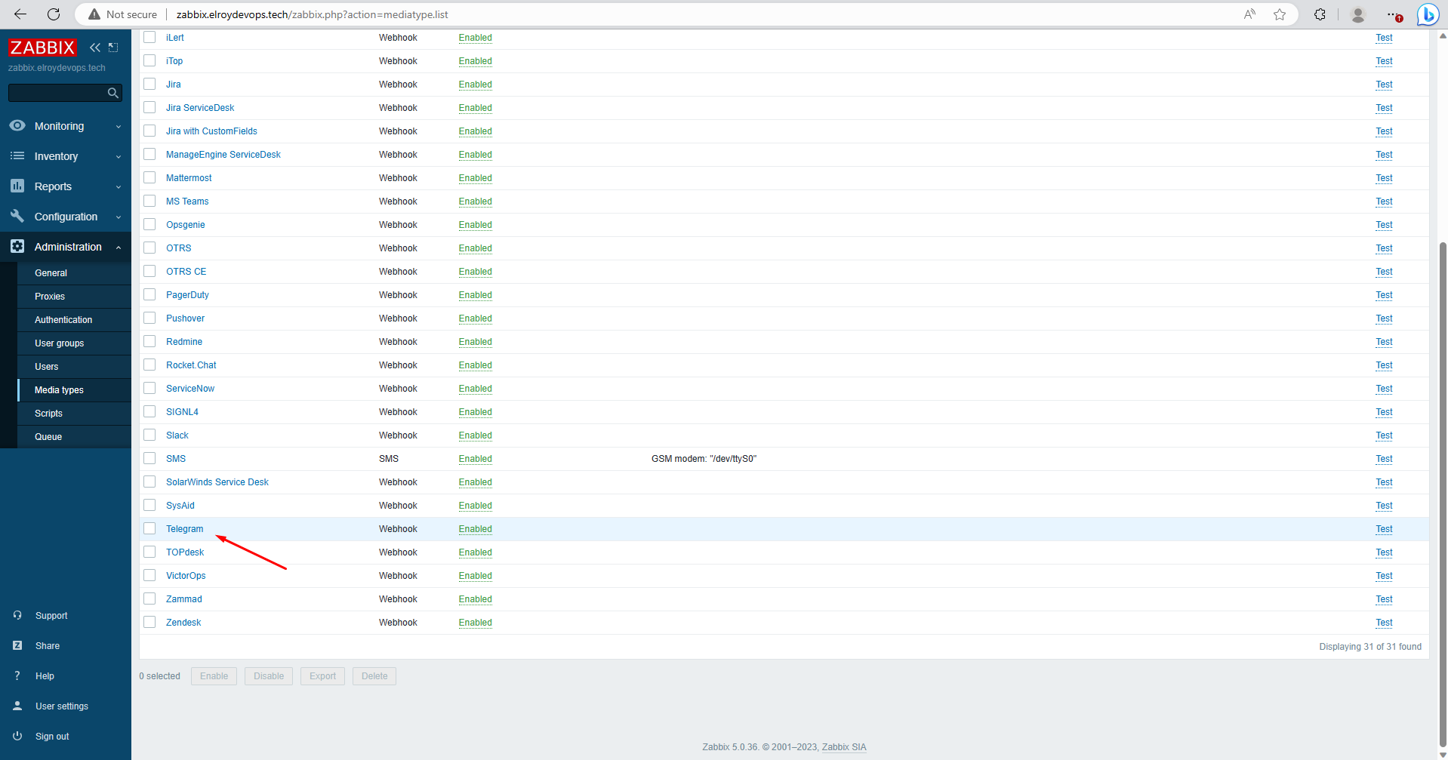Screen dimensions: 1448x760
Task: Open the Users submenu item
Action: pos(74,367)
